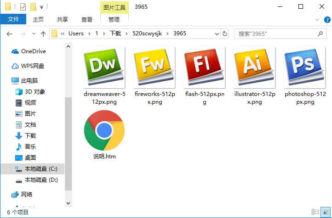Image resolution: width=332 pixels, height=218 pixels.
Task: Click the navigation pane scrollbar thumb
Action: tap(68, 144)
